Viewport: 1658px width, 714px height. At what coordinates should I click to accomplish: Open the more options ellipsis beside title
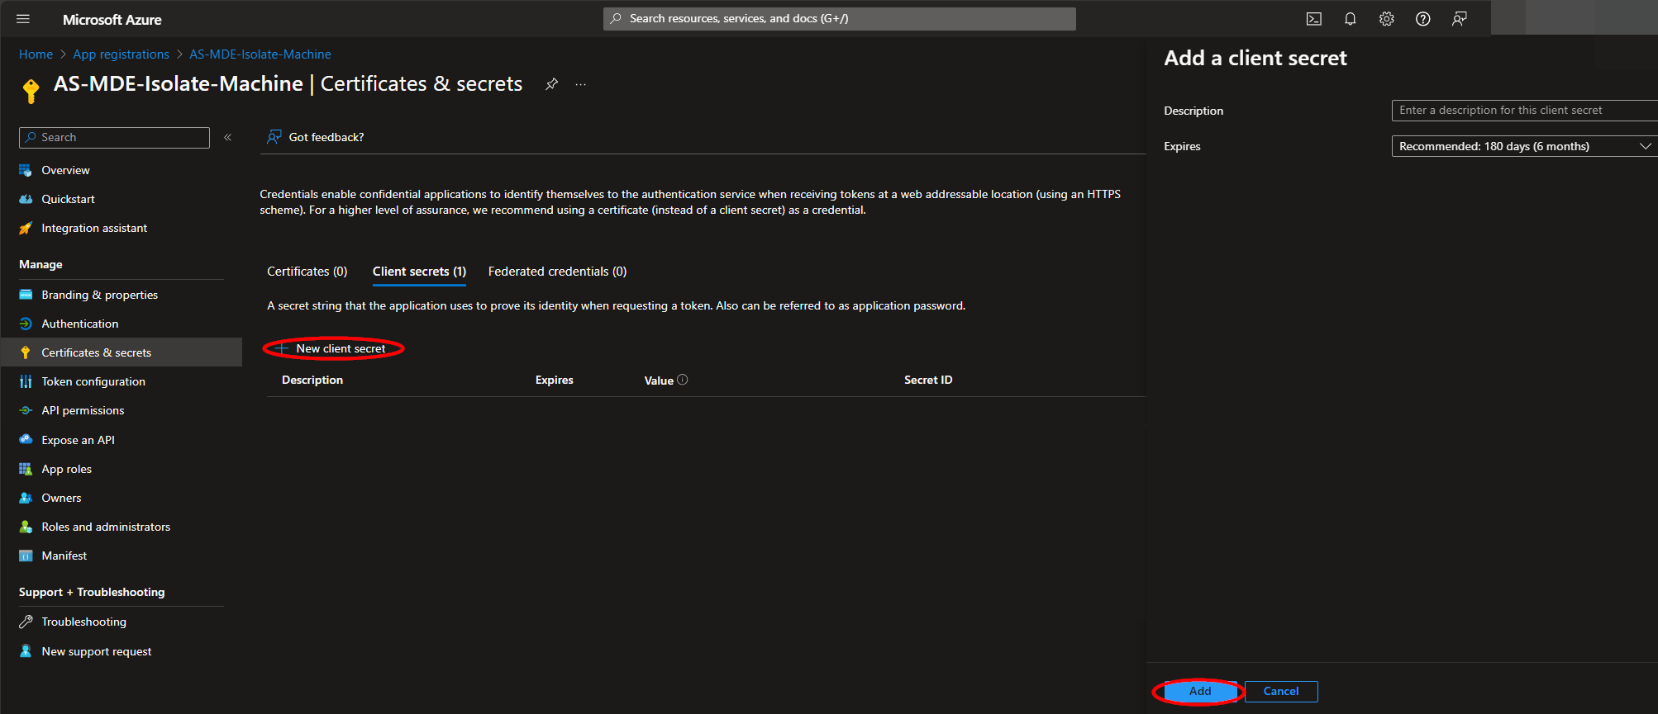point(580,84)
